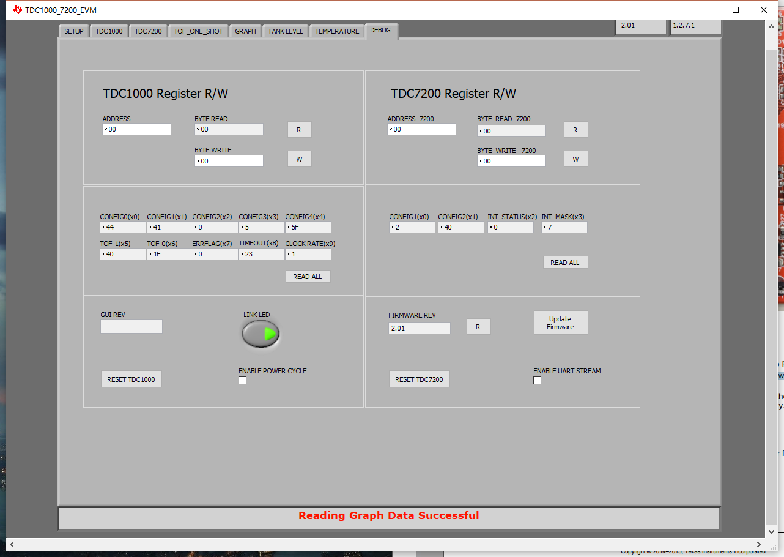
Task: Click READ ALL below CLOCK RATE(x9)
Action: coord(308,277)
